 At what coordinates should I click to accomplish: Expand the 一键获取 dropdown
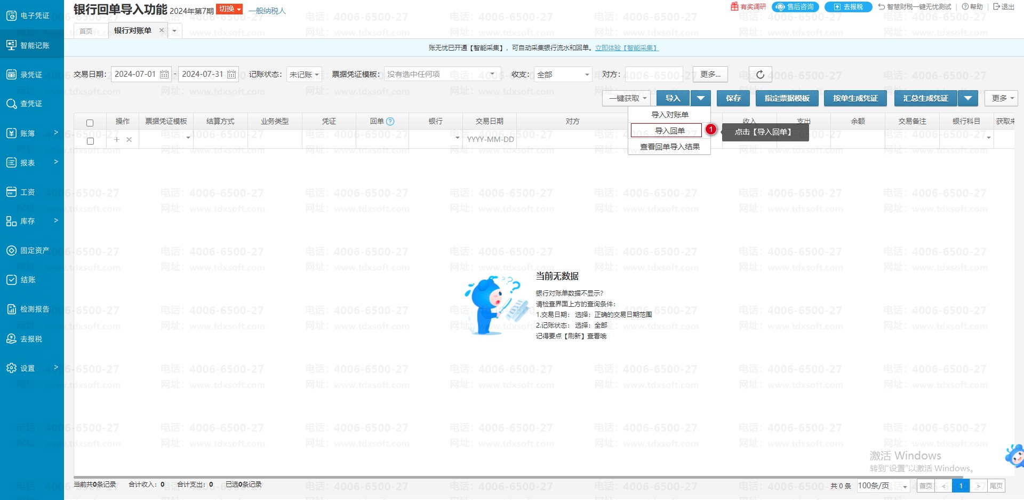point(627,98)
